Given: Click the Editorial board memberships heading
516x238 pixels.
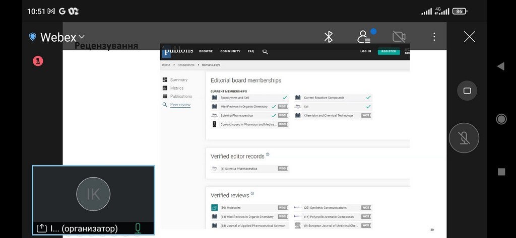Looking at the screenshot, I should (246, 81).
